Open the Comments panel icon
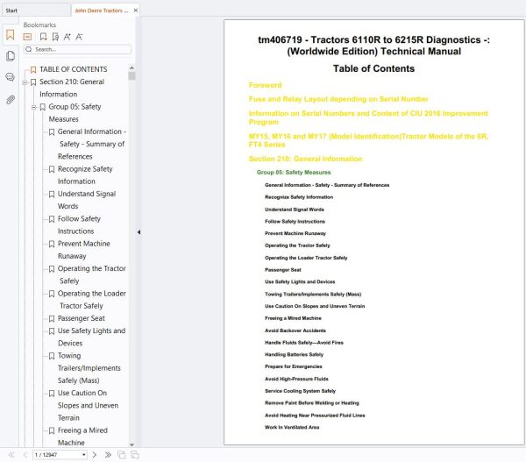The height and width of the screenshot is (462, 526). click(x=11, y=77)
